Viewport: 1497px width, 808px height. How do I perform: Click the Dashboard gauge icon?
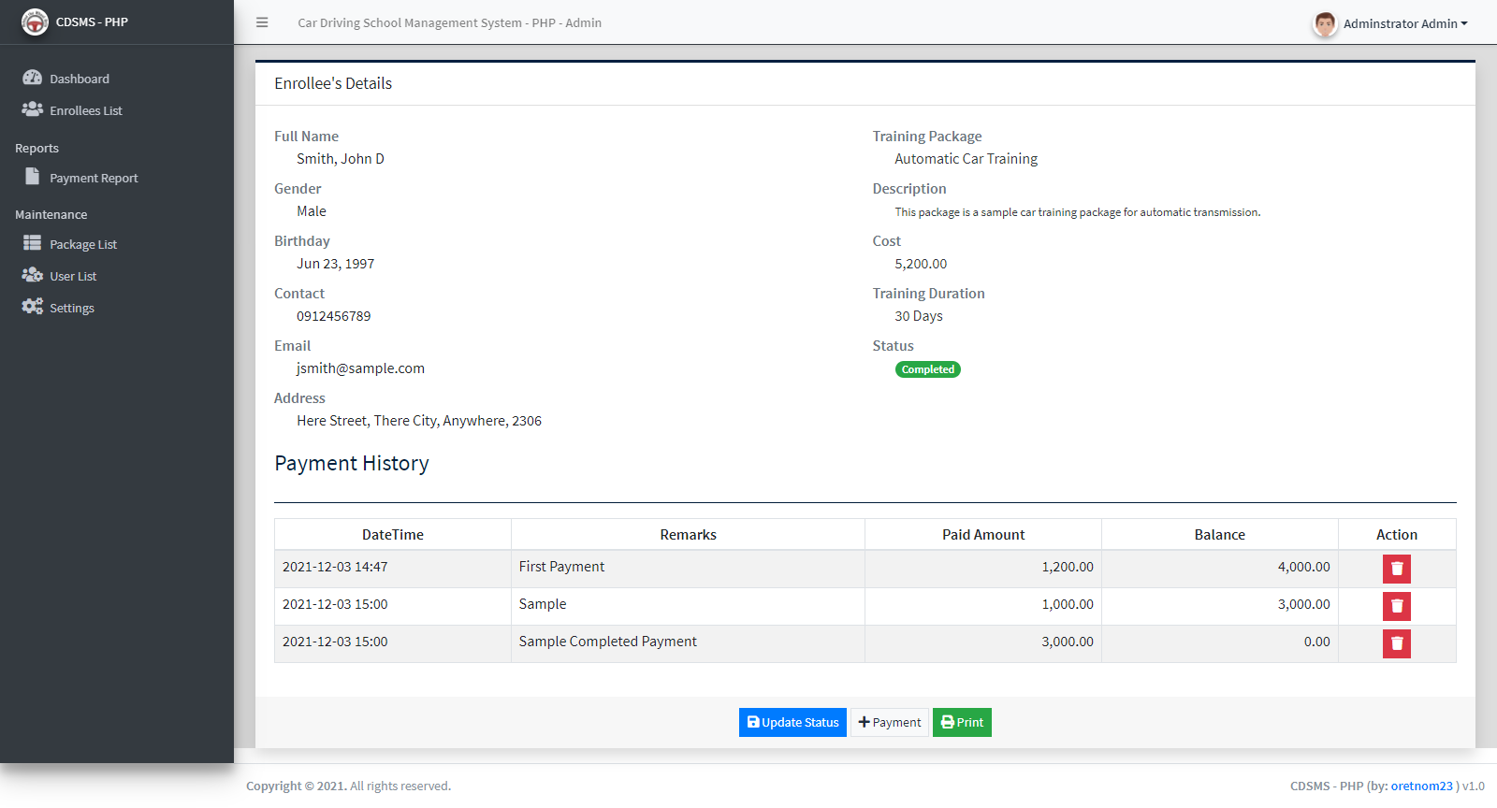coord(33,78)
